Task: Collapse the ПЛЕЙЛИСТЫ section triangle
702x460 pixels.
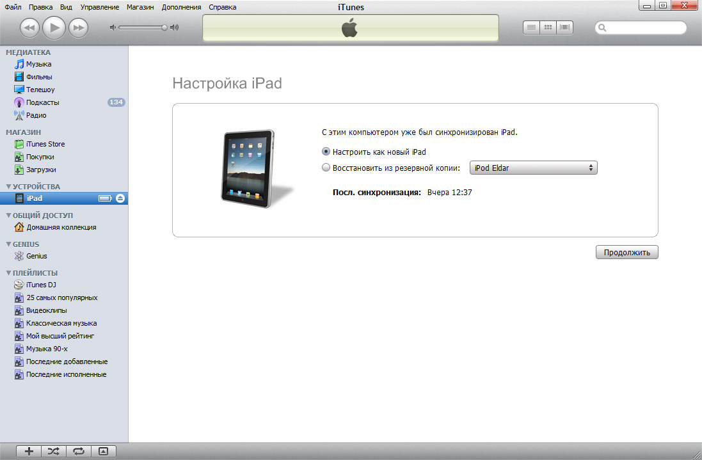Action: click(8, 273)
